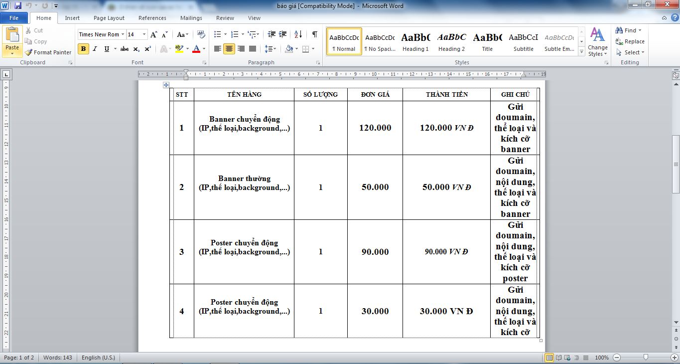
Task: Toggle Italic text formatting
Action: click(x=95, y=49)
